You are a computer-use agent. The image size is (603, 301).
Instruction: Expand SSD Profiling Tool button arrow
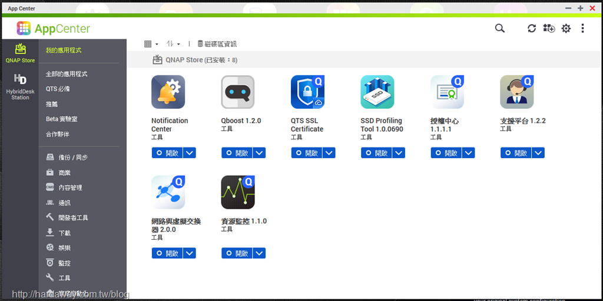[399, 153]
